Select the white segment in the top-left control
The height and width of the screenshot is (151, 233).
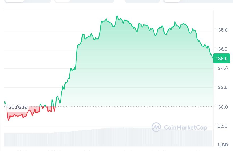(x=14, y=1)
